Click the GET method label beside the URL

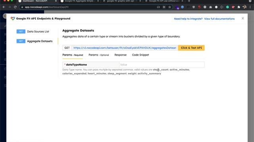click(x=67, y=48)
